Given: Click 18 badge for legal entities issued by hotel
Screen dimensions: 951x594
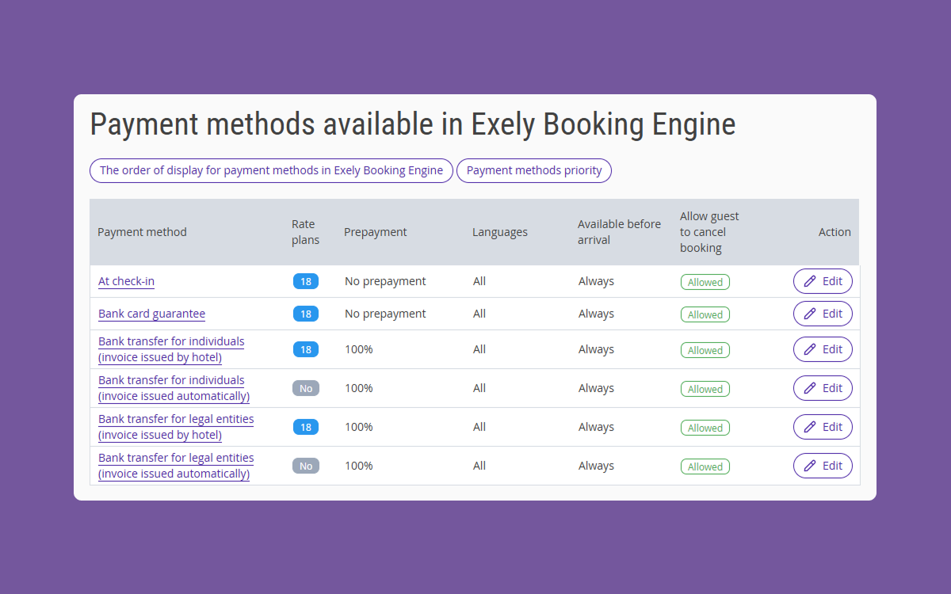Looking at the screenshot, I should [306, 427].
